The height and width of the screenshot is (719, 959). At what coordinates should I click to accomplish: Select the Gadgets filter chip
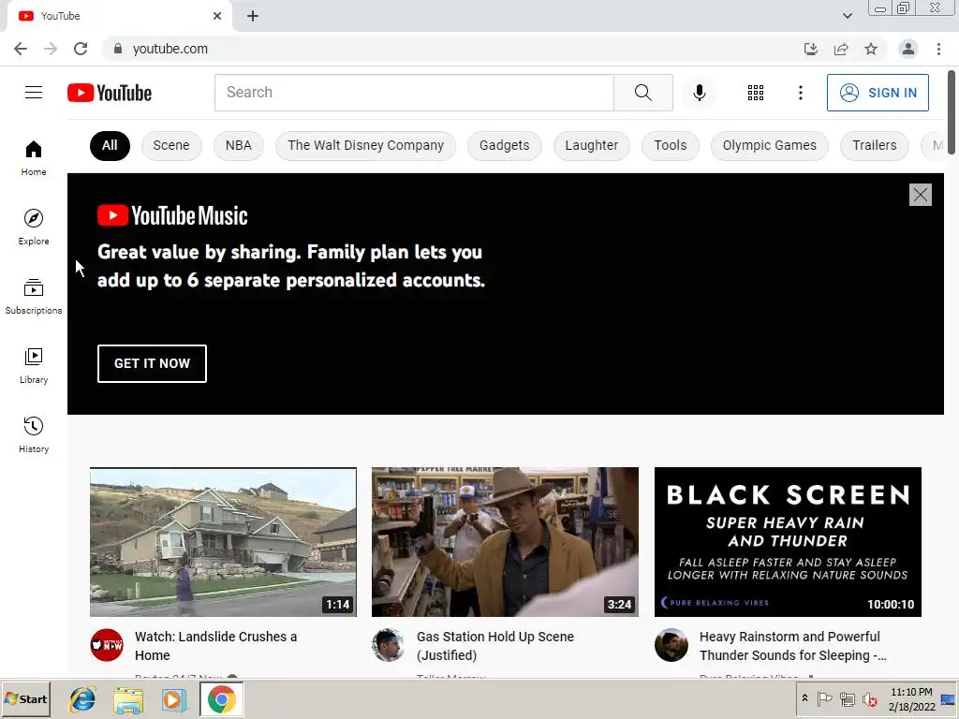pyautogui.click(x=505, y=145)
